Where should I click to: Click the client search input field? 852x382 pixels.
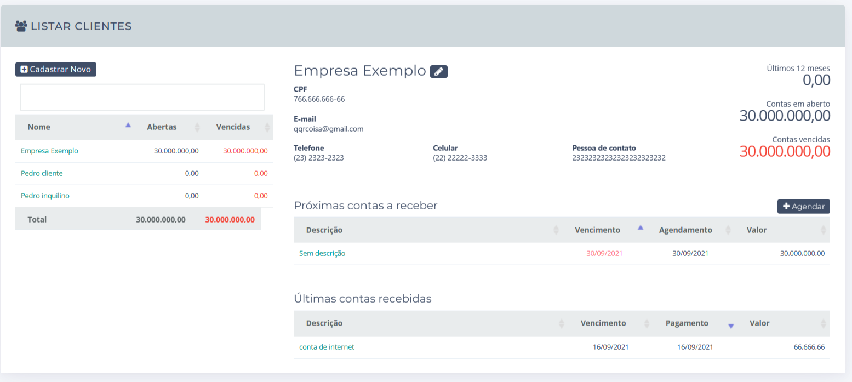coord(142,98)
